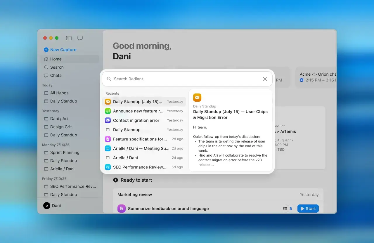The image size is (374, 243).
Task: Click New Capture
Action: (x=60, y=50)
